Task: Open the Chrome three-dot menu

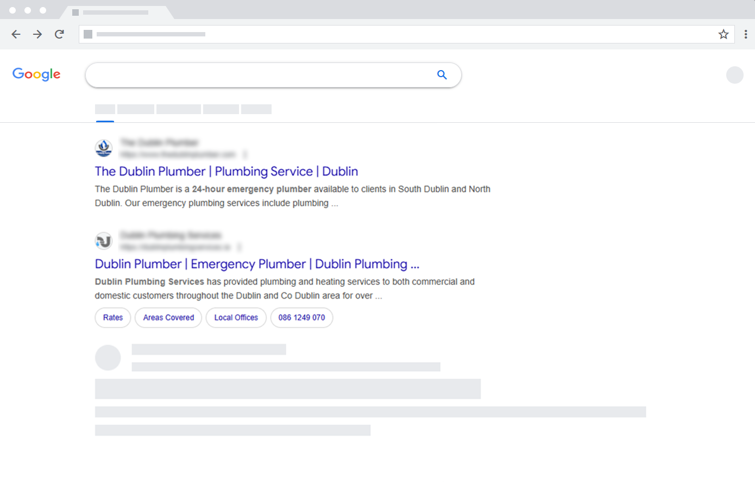Action: pos(745,34)
